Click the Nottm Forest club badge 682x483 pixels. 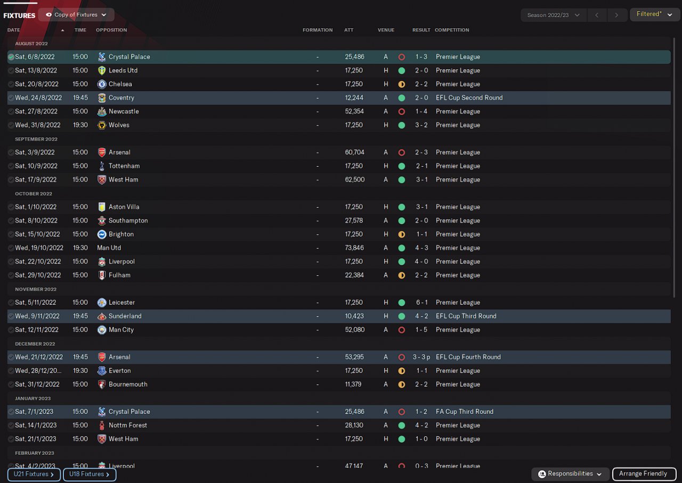click(x=102, y=425)
